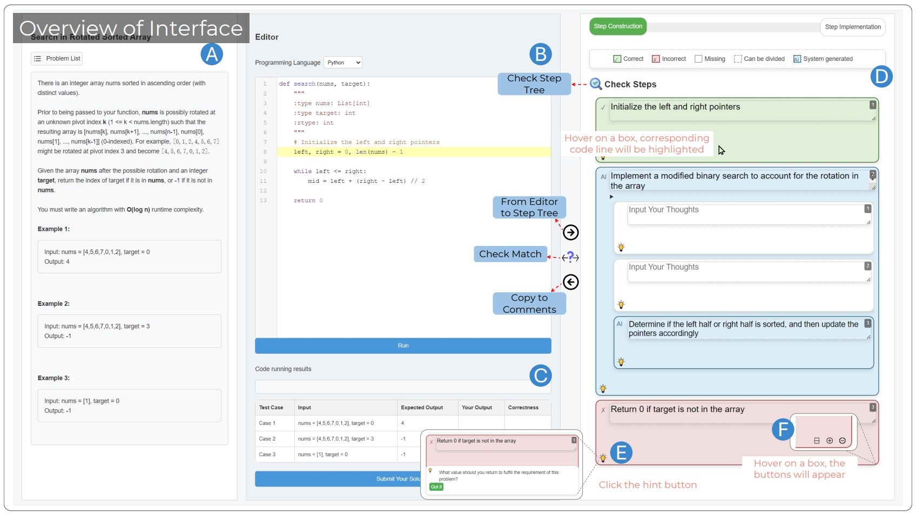The image size is (916, 515).
Task: Click the plus-circle add step icon
Action: coord(830,441)
